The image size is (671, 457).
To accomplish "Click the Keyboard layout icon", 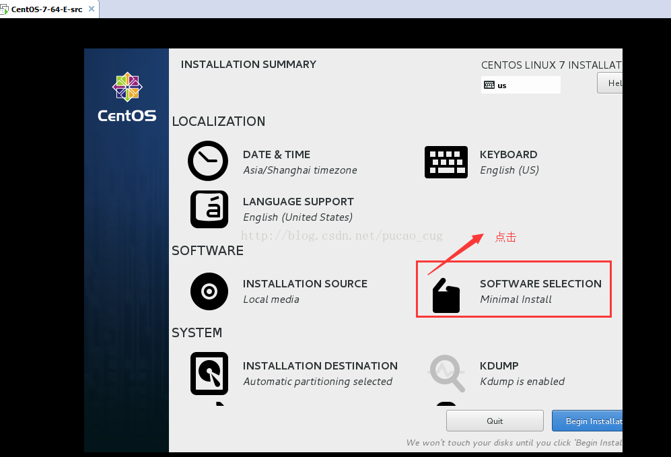I will pyautogui.click(x=446, y=162).
